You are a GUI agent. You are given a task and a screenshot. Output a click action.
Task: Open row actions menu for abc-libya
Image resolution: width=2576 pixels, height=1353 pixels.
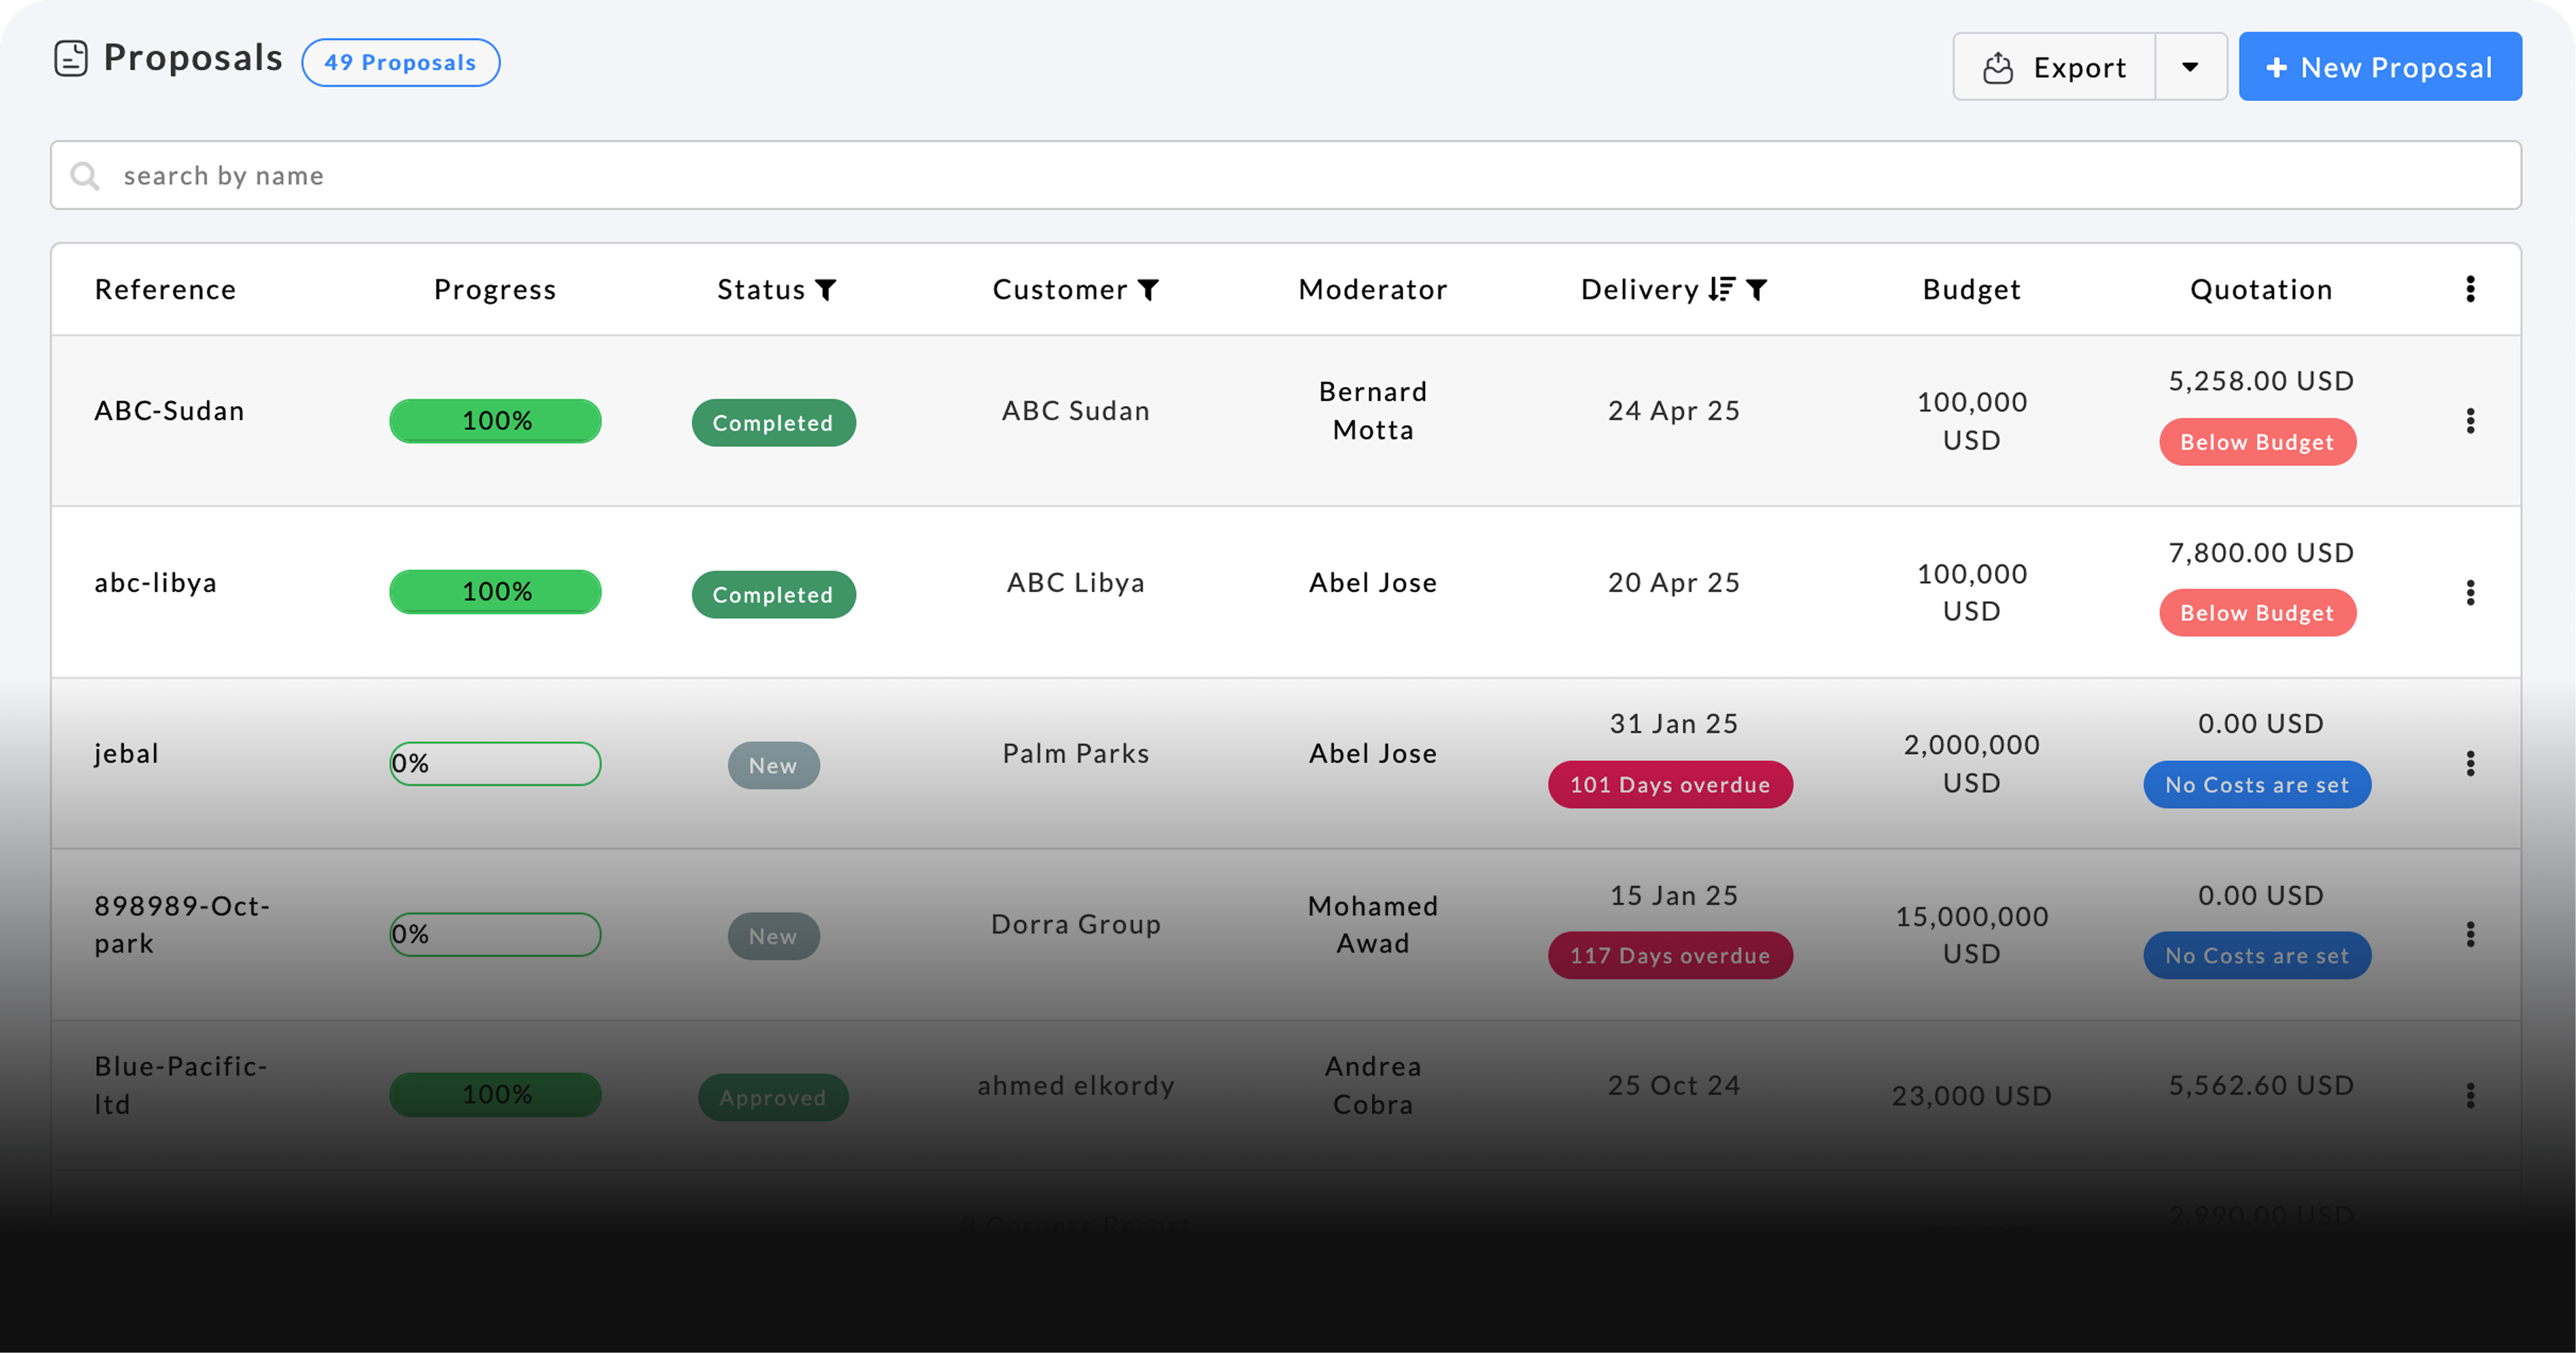2470,593
